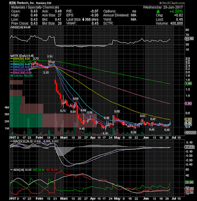197x201 pixels.
Task: Click the StockCharts.com logo text
Action: click(172, 3)
